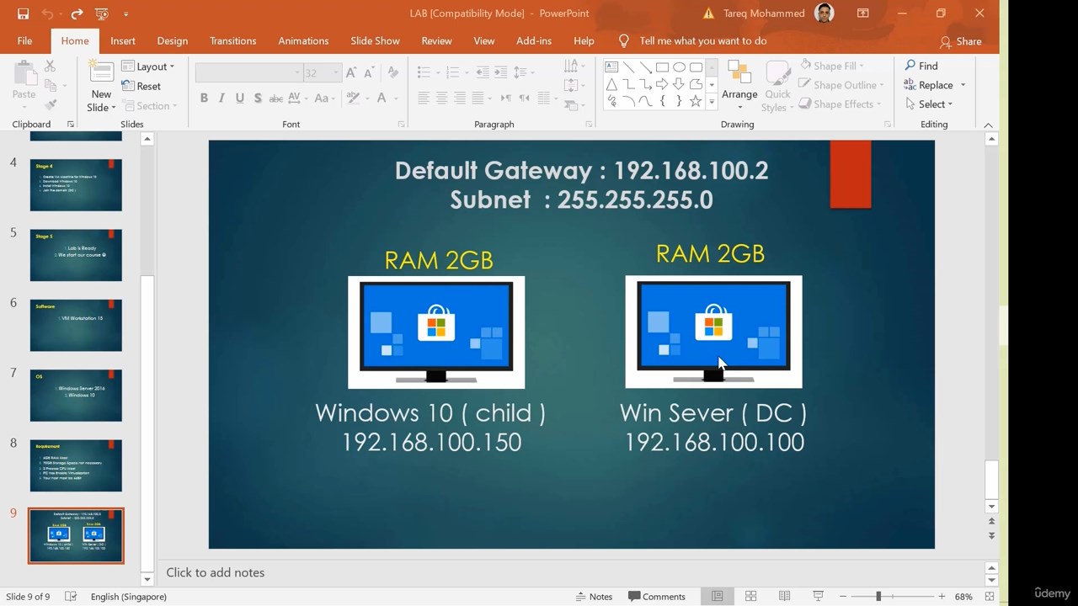Open the Layout dropdown
The height and width of the screenshot is (606, 1078).
click(x=148, y=66)
